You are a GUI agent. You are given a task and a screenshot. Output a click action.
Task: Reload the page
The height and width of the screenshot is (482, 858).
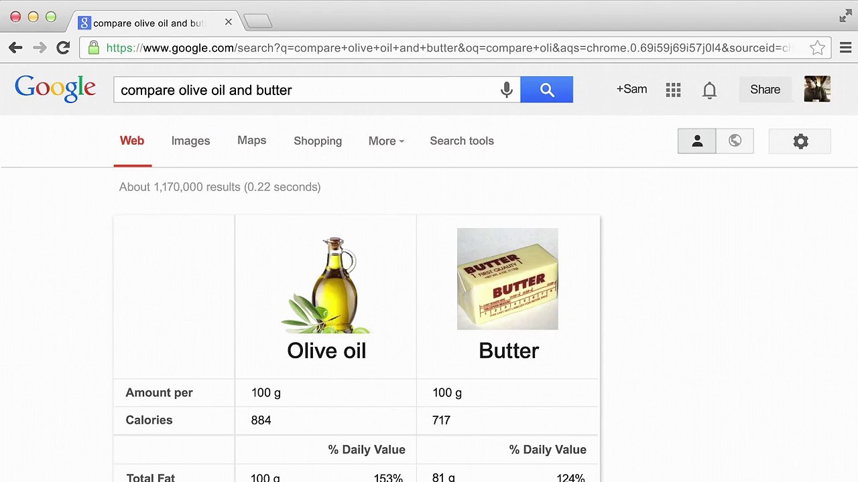pos(63,48)
